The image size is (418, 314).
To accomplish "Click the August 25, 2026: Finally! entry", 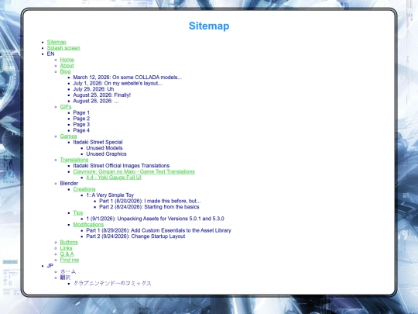I will (x=102, y=95).
